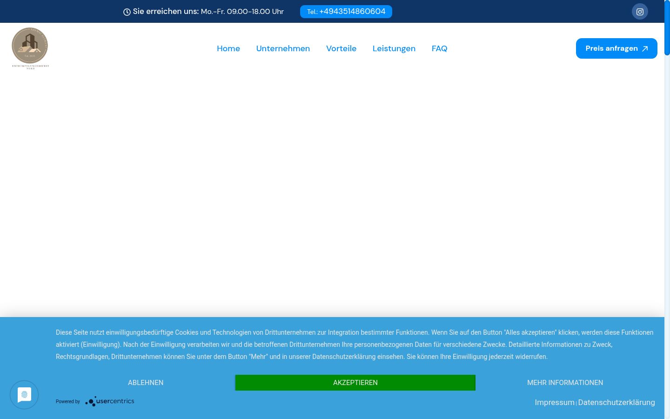Click the 'Mo.-Fr. 09.00-18.00 Uhr' hours text
The height and width of the screenshot is (419, 670).
242,12
